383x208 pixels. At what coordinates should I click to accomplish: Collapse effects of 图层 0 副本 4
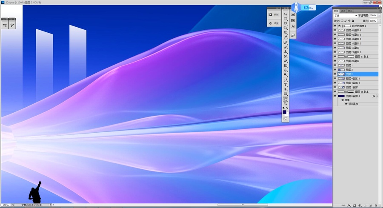pyautogui.click(x=377, y=96)
